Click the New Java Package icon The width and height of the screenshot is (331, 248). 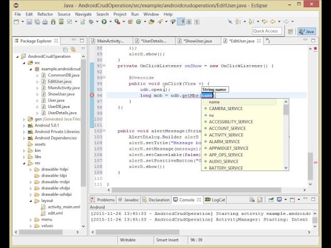pos(130,22)
